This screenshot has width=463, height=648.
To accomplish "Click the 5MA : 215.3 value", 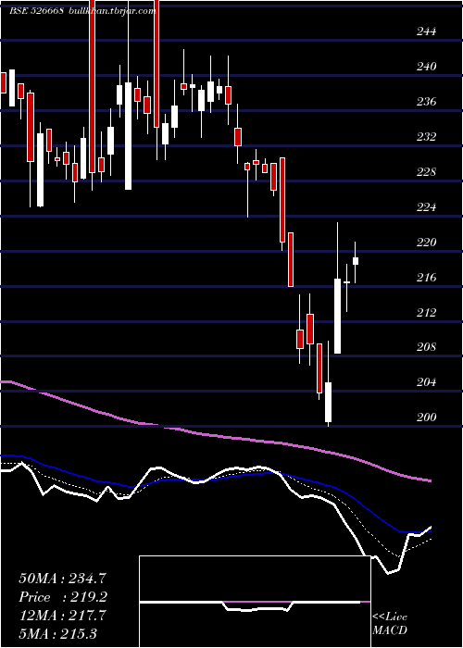I will tap(58, 633).
